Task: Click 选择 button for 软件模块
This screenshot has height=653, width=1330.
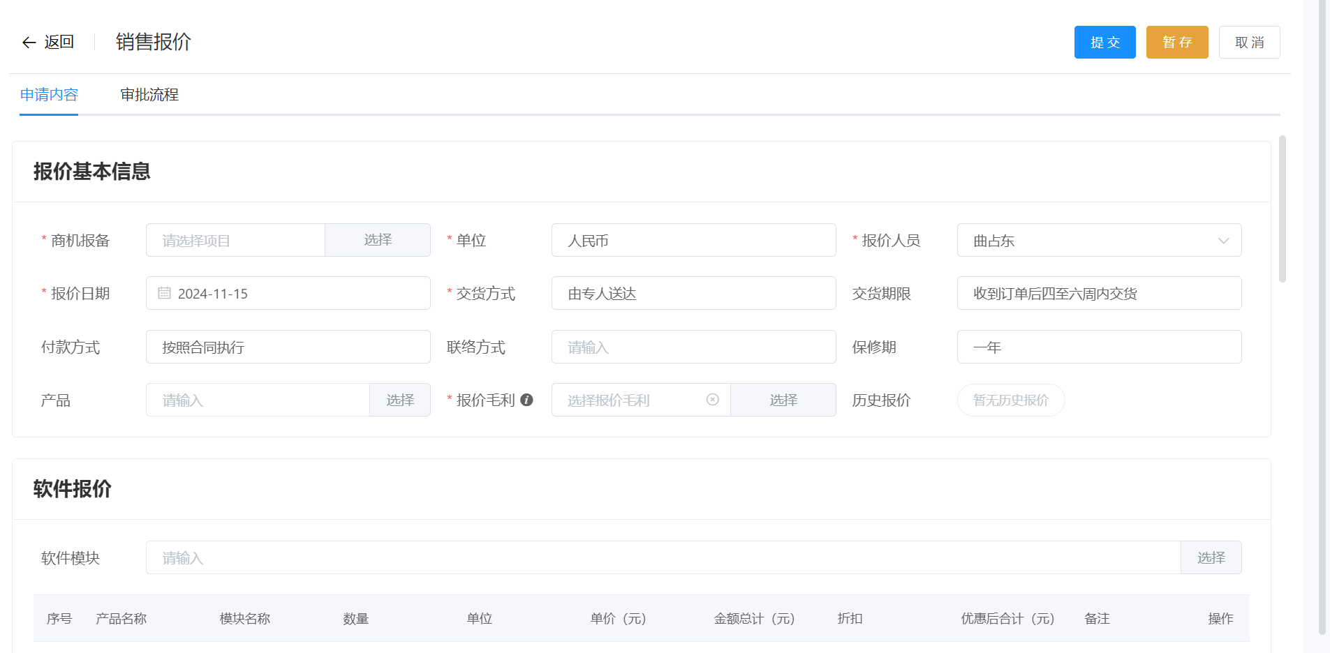Action: pyautogui.click(x=1210, y=557)
